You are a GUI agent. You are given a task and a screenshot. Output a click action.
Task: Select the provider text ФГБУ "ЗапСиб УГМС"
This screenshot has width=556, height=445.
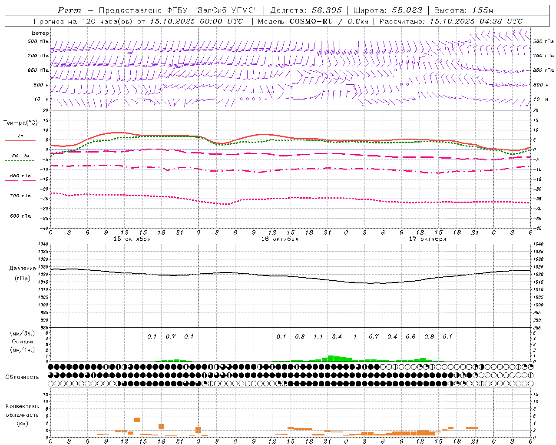click(x=212, y=10)
